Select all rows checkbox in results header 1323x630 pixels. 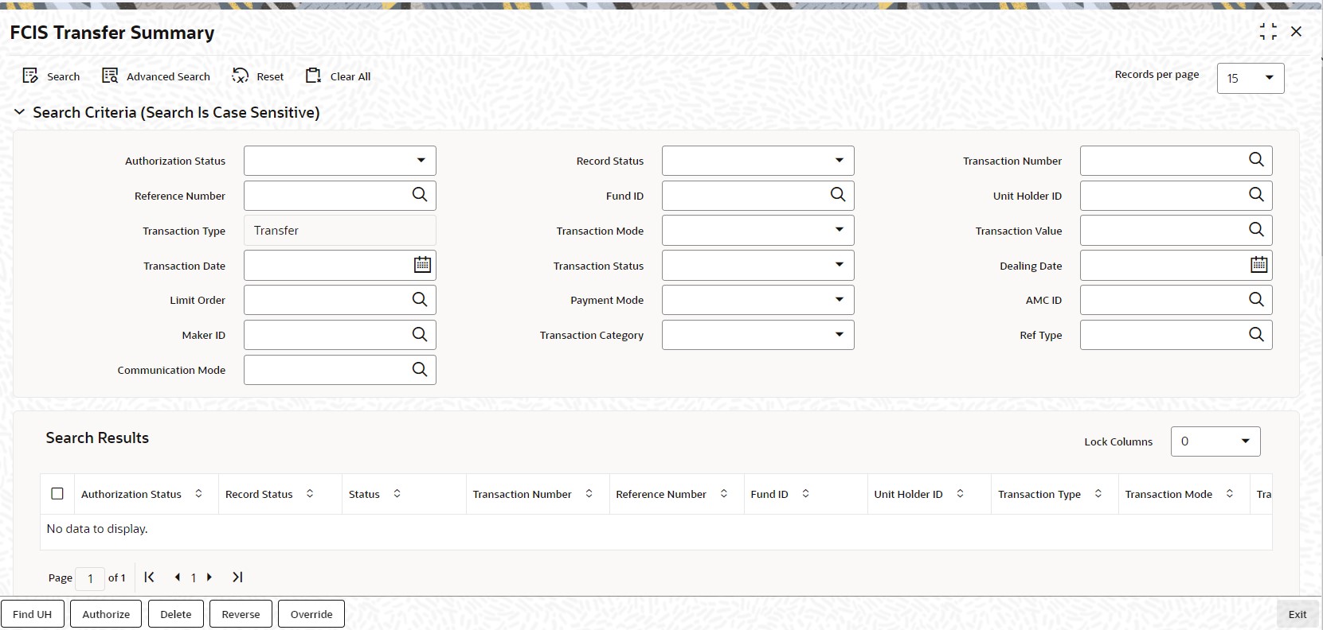[x=57, y=494]
